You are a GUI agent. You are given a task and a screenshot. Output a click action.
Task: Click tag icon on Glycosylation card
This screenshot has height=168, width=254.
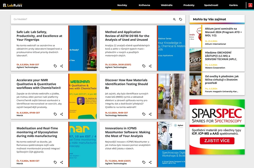pyautogui.click(x=55, y=162)
